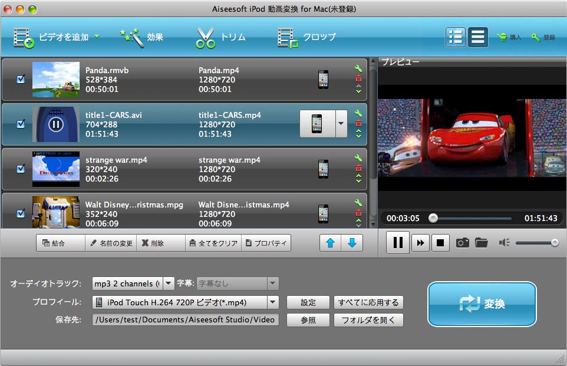The height and width of the screenshot is (366, 567).
Task: Click the すべてに応用する button
Action: 368,302
